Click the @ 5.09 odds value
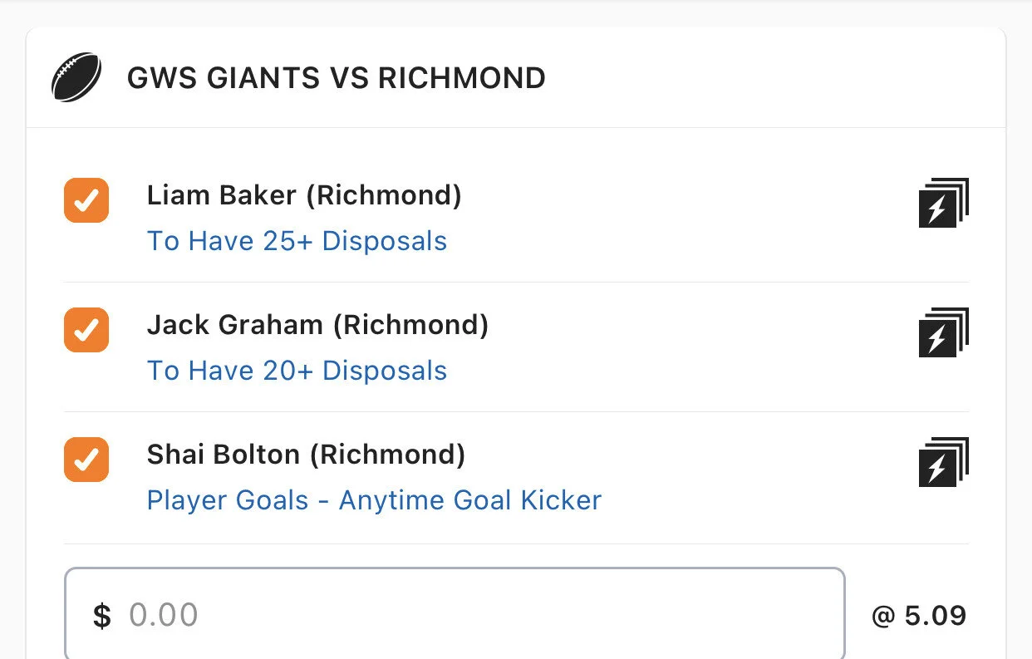This screenshot has height=659, width=1032. click(x=918, y=616)
